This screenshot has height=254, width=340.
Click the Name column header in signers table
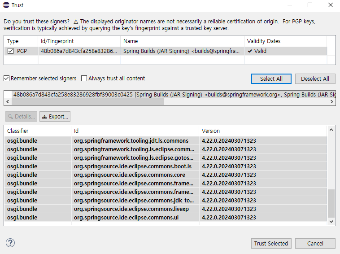click(x=183, y=41)
